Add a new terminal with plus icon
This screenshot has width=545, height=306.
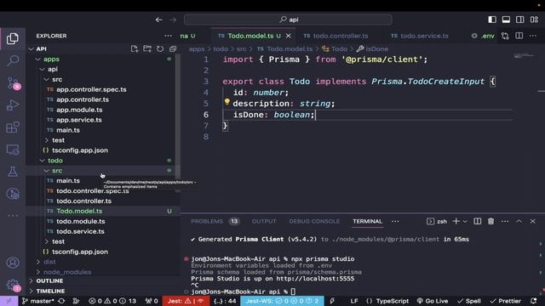pyautogui.click(x=456, y=221)
